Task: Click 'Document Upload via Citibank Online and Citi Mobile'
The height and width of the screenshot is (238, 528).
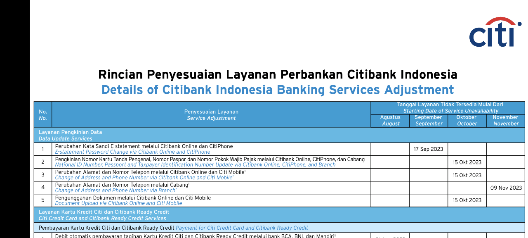Action: [118, 203]
